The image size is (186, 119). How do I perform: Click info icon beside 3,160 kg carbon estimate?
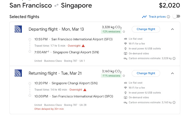[174, 102]
